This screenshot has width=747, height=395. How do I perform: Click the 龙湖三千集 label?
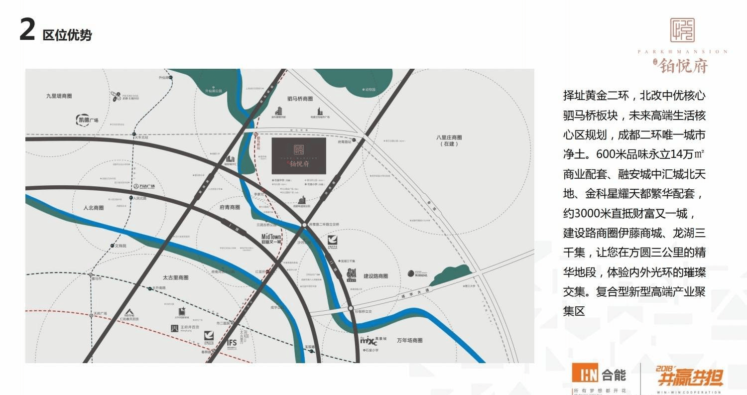tap(348, 261)
